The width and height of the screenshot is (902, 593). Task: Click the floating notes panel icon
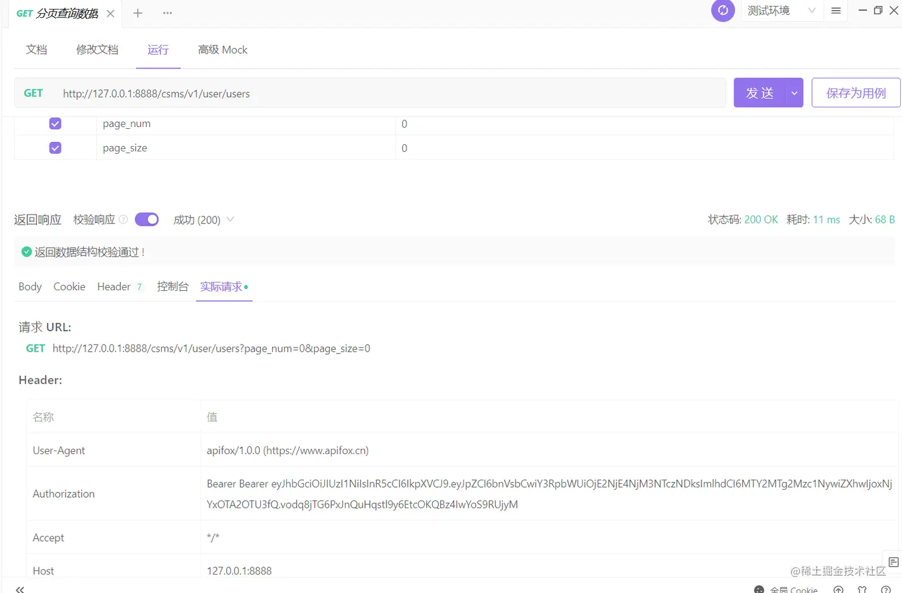(x=893, y=562)
